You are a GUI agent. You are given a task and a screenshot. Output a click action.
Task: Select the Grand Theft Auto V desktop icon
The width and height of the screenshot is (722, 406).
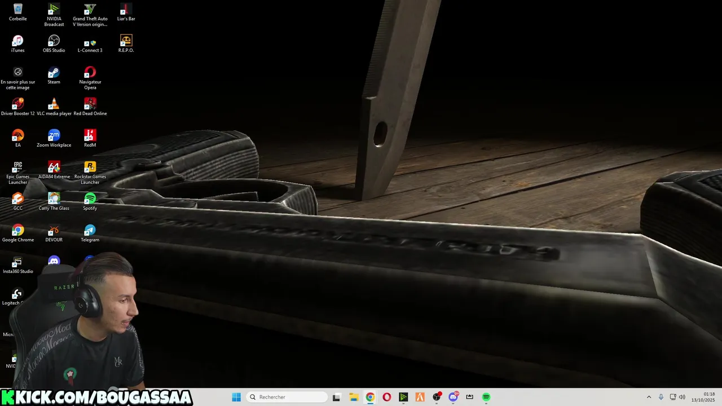tap(90, 15)
